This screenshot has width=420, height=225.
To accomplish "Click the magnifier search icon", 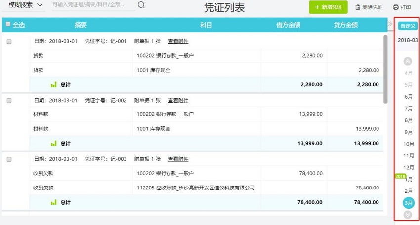I will click(x=141, y=5).
